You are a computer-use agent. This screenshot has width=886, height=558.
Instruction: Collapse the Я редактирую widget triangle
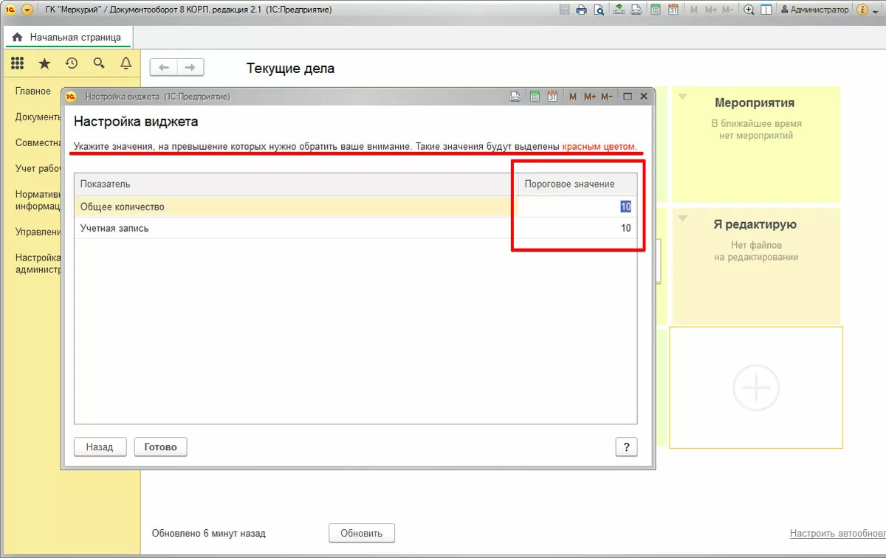682,218
